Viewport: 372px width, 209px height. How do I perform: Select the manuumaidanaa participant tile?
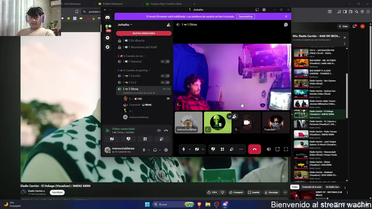188,122
